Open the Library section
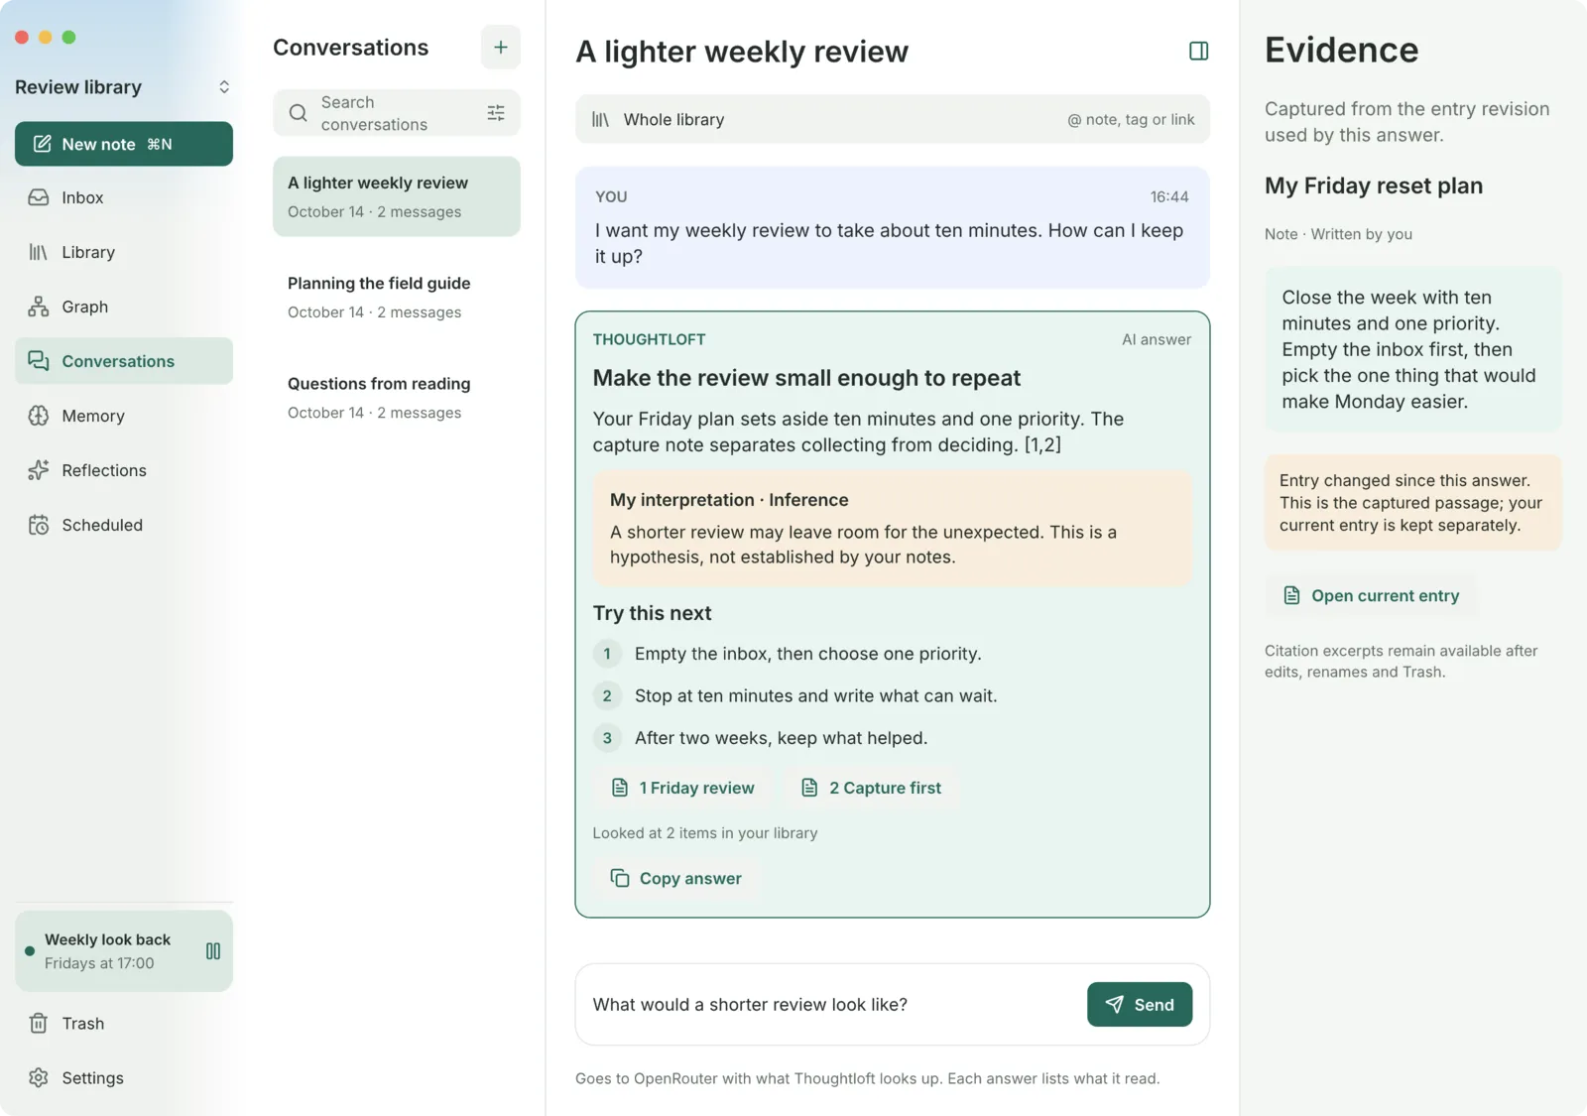This screenshot has width=1587, height=1116. (x=123, y=252)
